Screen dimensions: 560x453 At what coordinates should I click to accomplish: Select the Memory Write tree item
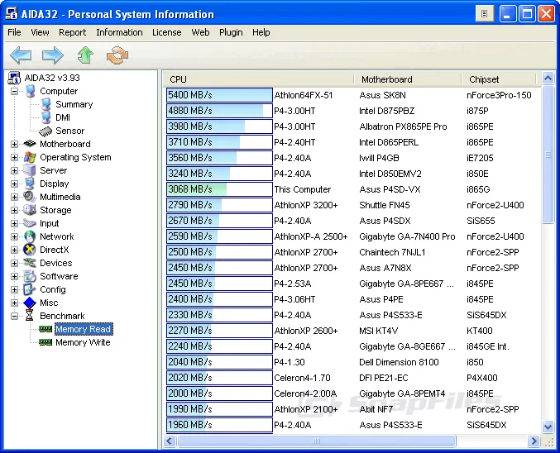point(83,342)
